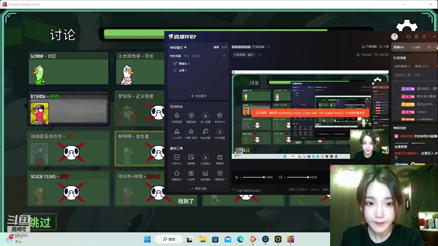Open Microsoft Edge from the taskbar
Image resolution: width=438 pixels, height=246 pixels.
241,240
